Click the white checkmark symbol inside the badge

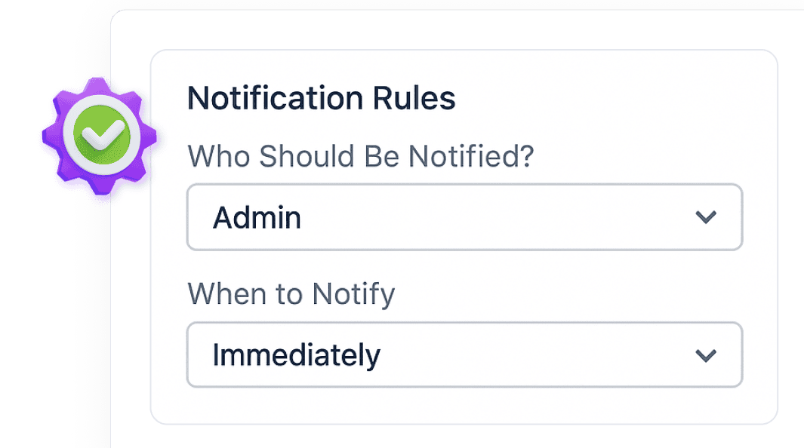[x=97, y=137]
